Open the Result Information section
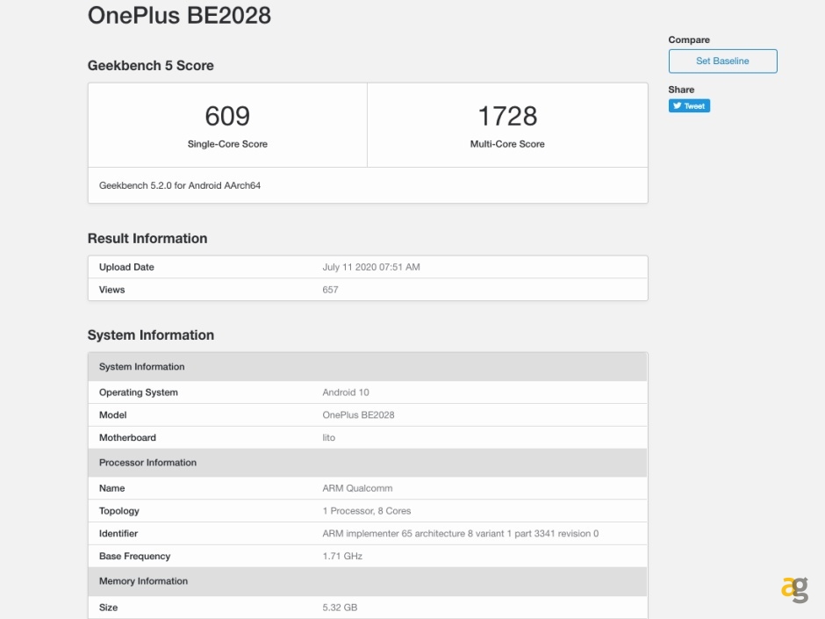 coord(146,238)
